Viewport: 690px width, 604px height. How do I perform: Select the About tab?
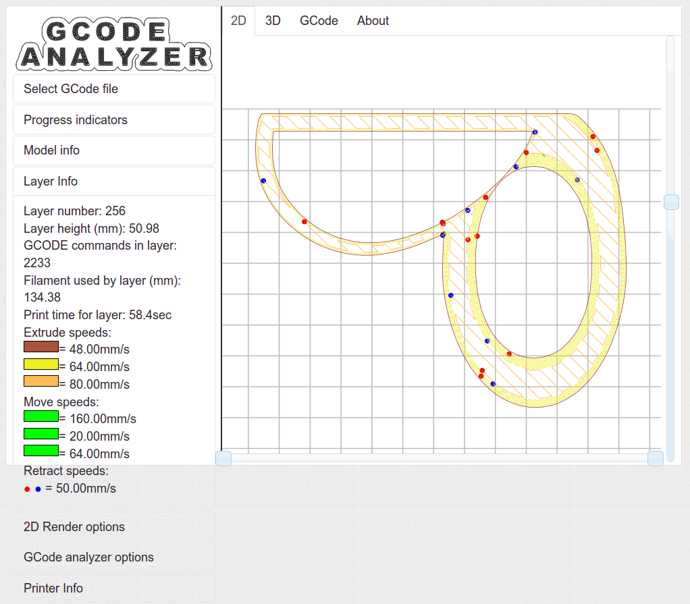click(373, 20)
